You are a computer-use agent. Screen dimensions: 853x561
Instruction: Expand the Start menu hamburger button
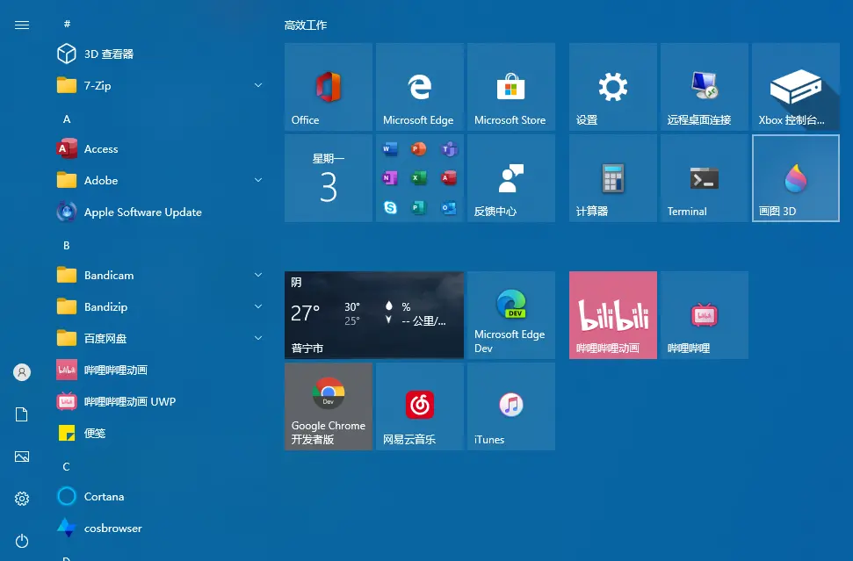coord(22,25)
